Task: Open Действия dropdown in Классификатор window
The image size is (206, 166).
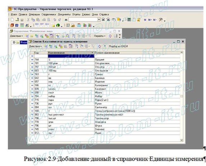Action: [x=35, y=47]
